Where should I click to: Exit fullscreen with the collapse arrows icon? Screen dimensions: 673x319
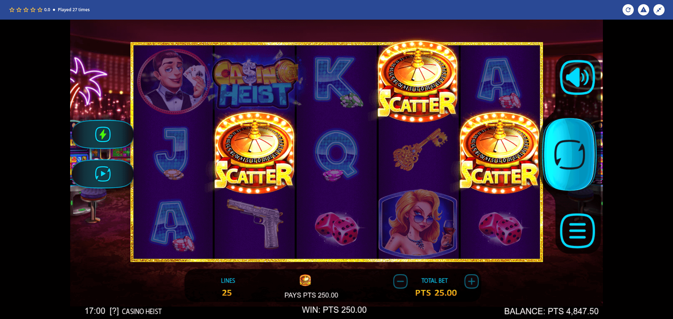tap(659, 10)
